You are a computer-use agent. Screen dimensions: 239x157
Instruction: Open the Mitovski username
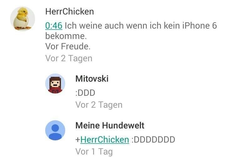[x=92, y=79]
